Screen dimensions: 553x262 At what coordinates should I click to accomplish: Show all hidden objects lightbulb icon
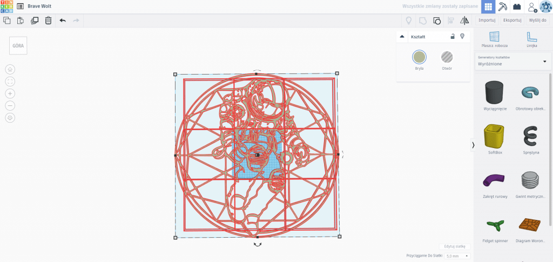click(x=409, y=21)
